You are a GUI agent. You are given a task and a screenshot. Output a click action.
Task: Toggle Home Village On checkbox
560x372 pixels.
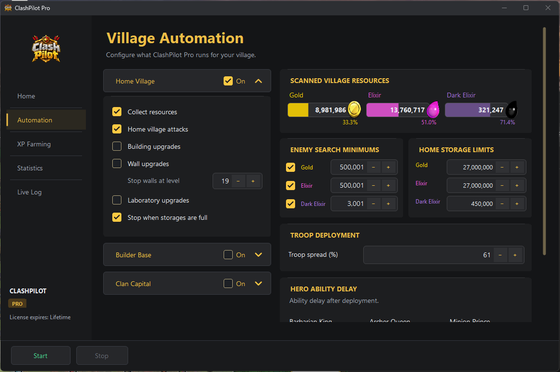[228, 81]
